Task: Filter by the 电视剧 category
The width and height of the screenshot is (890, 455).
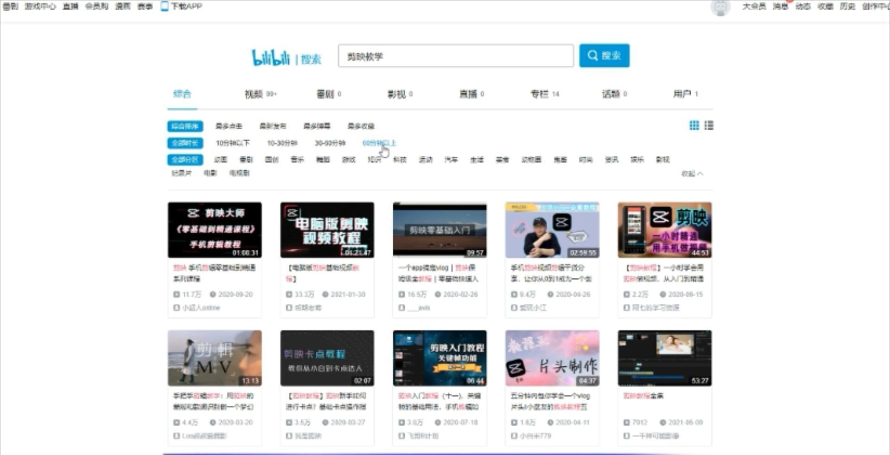Action: click(x=239, y=173)
